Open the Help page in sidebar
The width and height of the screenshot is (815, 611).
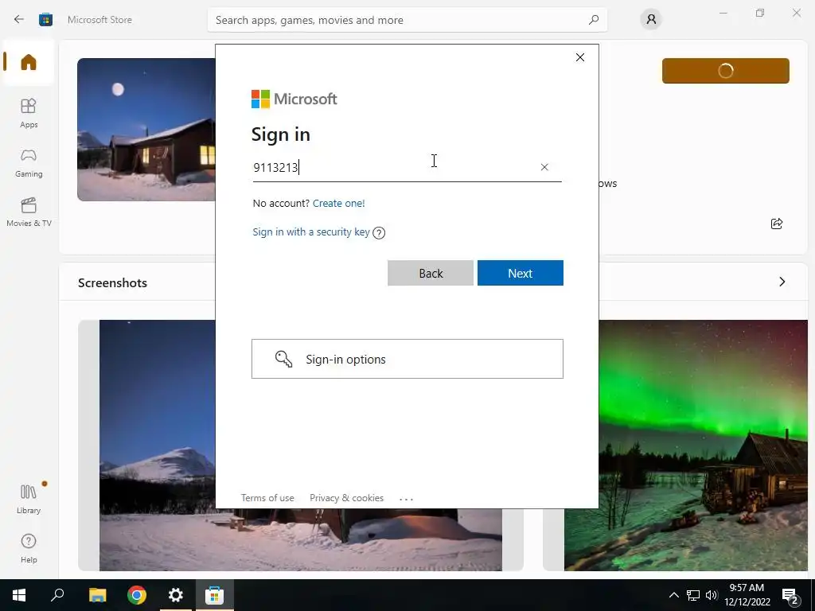pos(29,549)
